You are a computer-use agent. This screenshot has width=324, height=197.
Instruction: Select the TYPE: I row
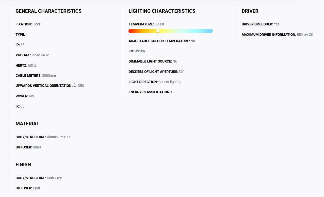[21, 35]
